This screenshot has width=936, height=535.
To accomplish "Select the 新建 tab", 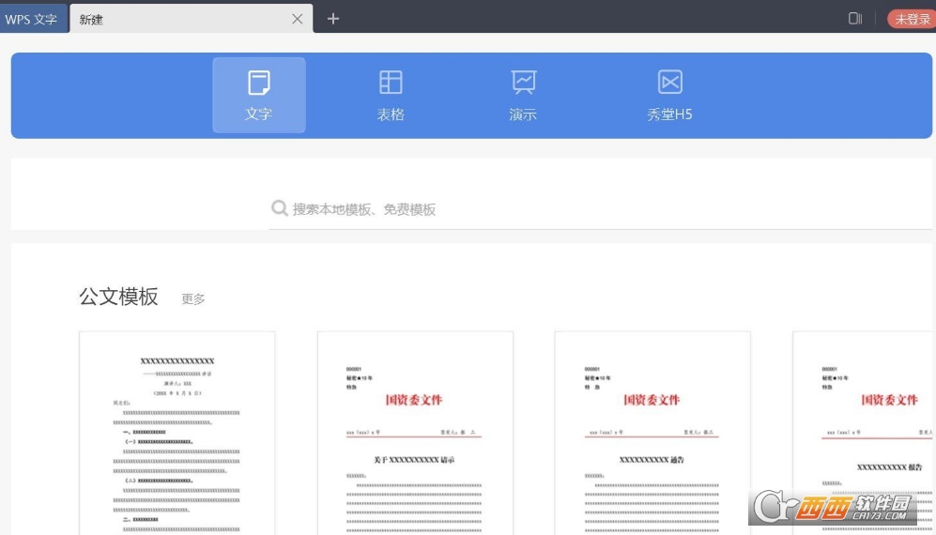I will click(x=191, y=19).
